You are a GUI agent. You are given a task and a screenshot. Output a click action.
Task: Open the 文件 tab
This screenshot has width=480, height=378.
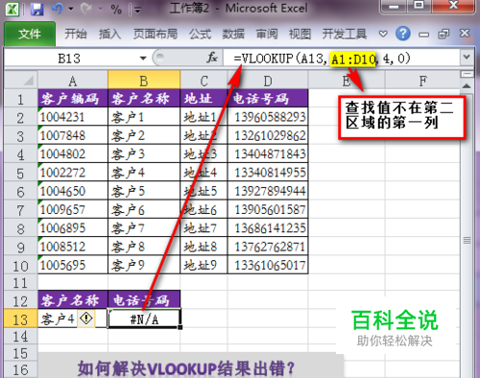tap(30, 34)
